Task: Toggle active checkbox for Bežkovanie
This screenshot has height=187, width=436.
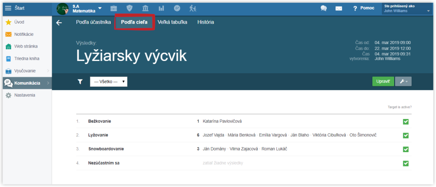Action: 405,122
